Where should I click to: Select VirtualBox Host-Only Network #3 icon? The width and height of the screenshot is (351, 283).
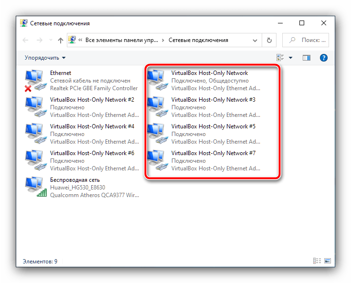coord(158,107)
